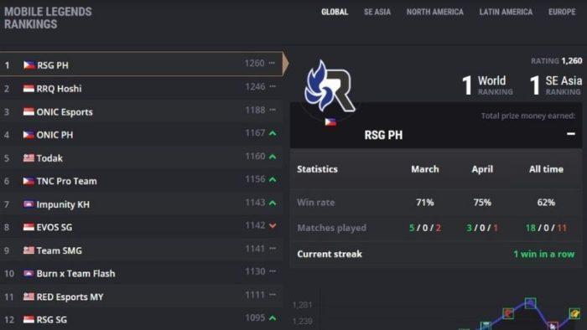
Task: Click the Philippines flag next to RSG PH row
Action: click(x=29, y=65)
